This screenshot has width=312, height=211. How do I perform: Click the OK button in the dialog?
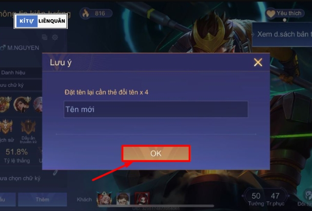pos(156,153)
